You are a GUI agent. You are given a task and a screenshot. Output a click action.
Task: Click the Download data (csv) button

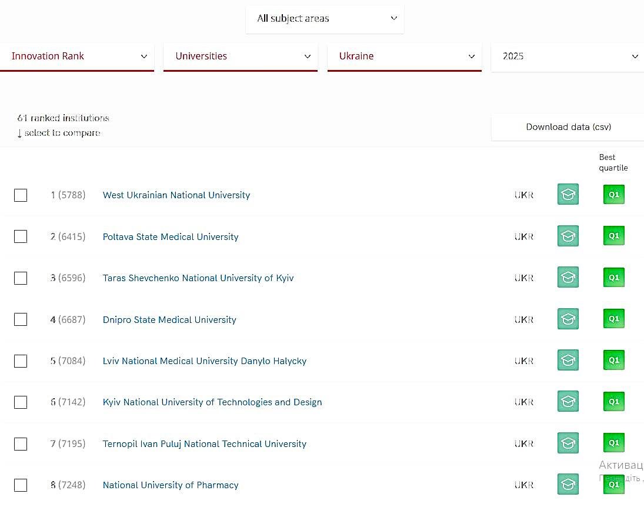(x=568, y=127)
